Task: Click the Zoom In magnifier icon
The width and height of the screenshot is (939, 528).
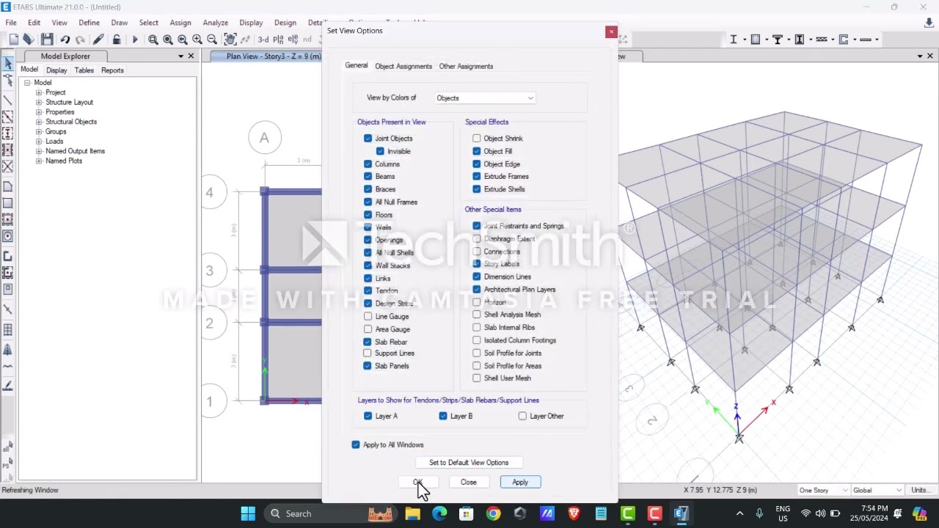Action: 197,40
